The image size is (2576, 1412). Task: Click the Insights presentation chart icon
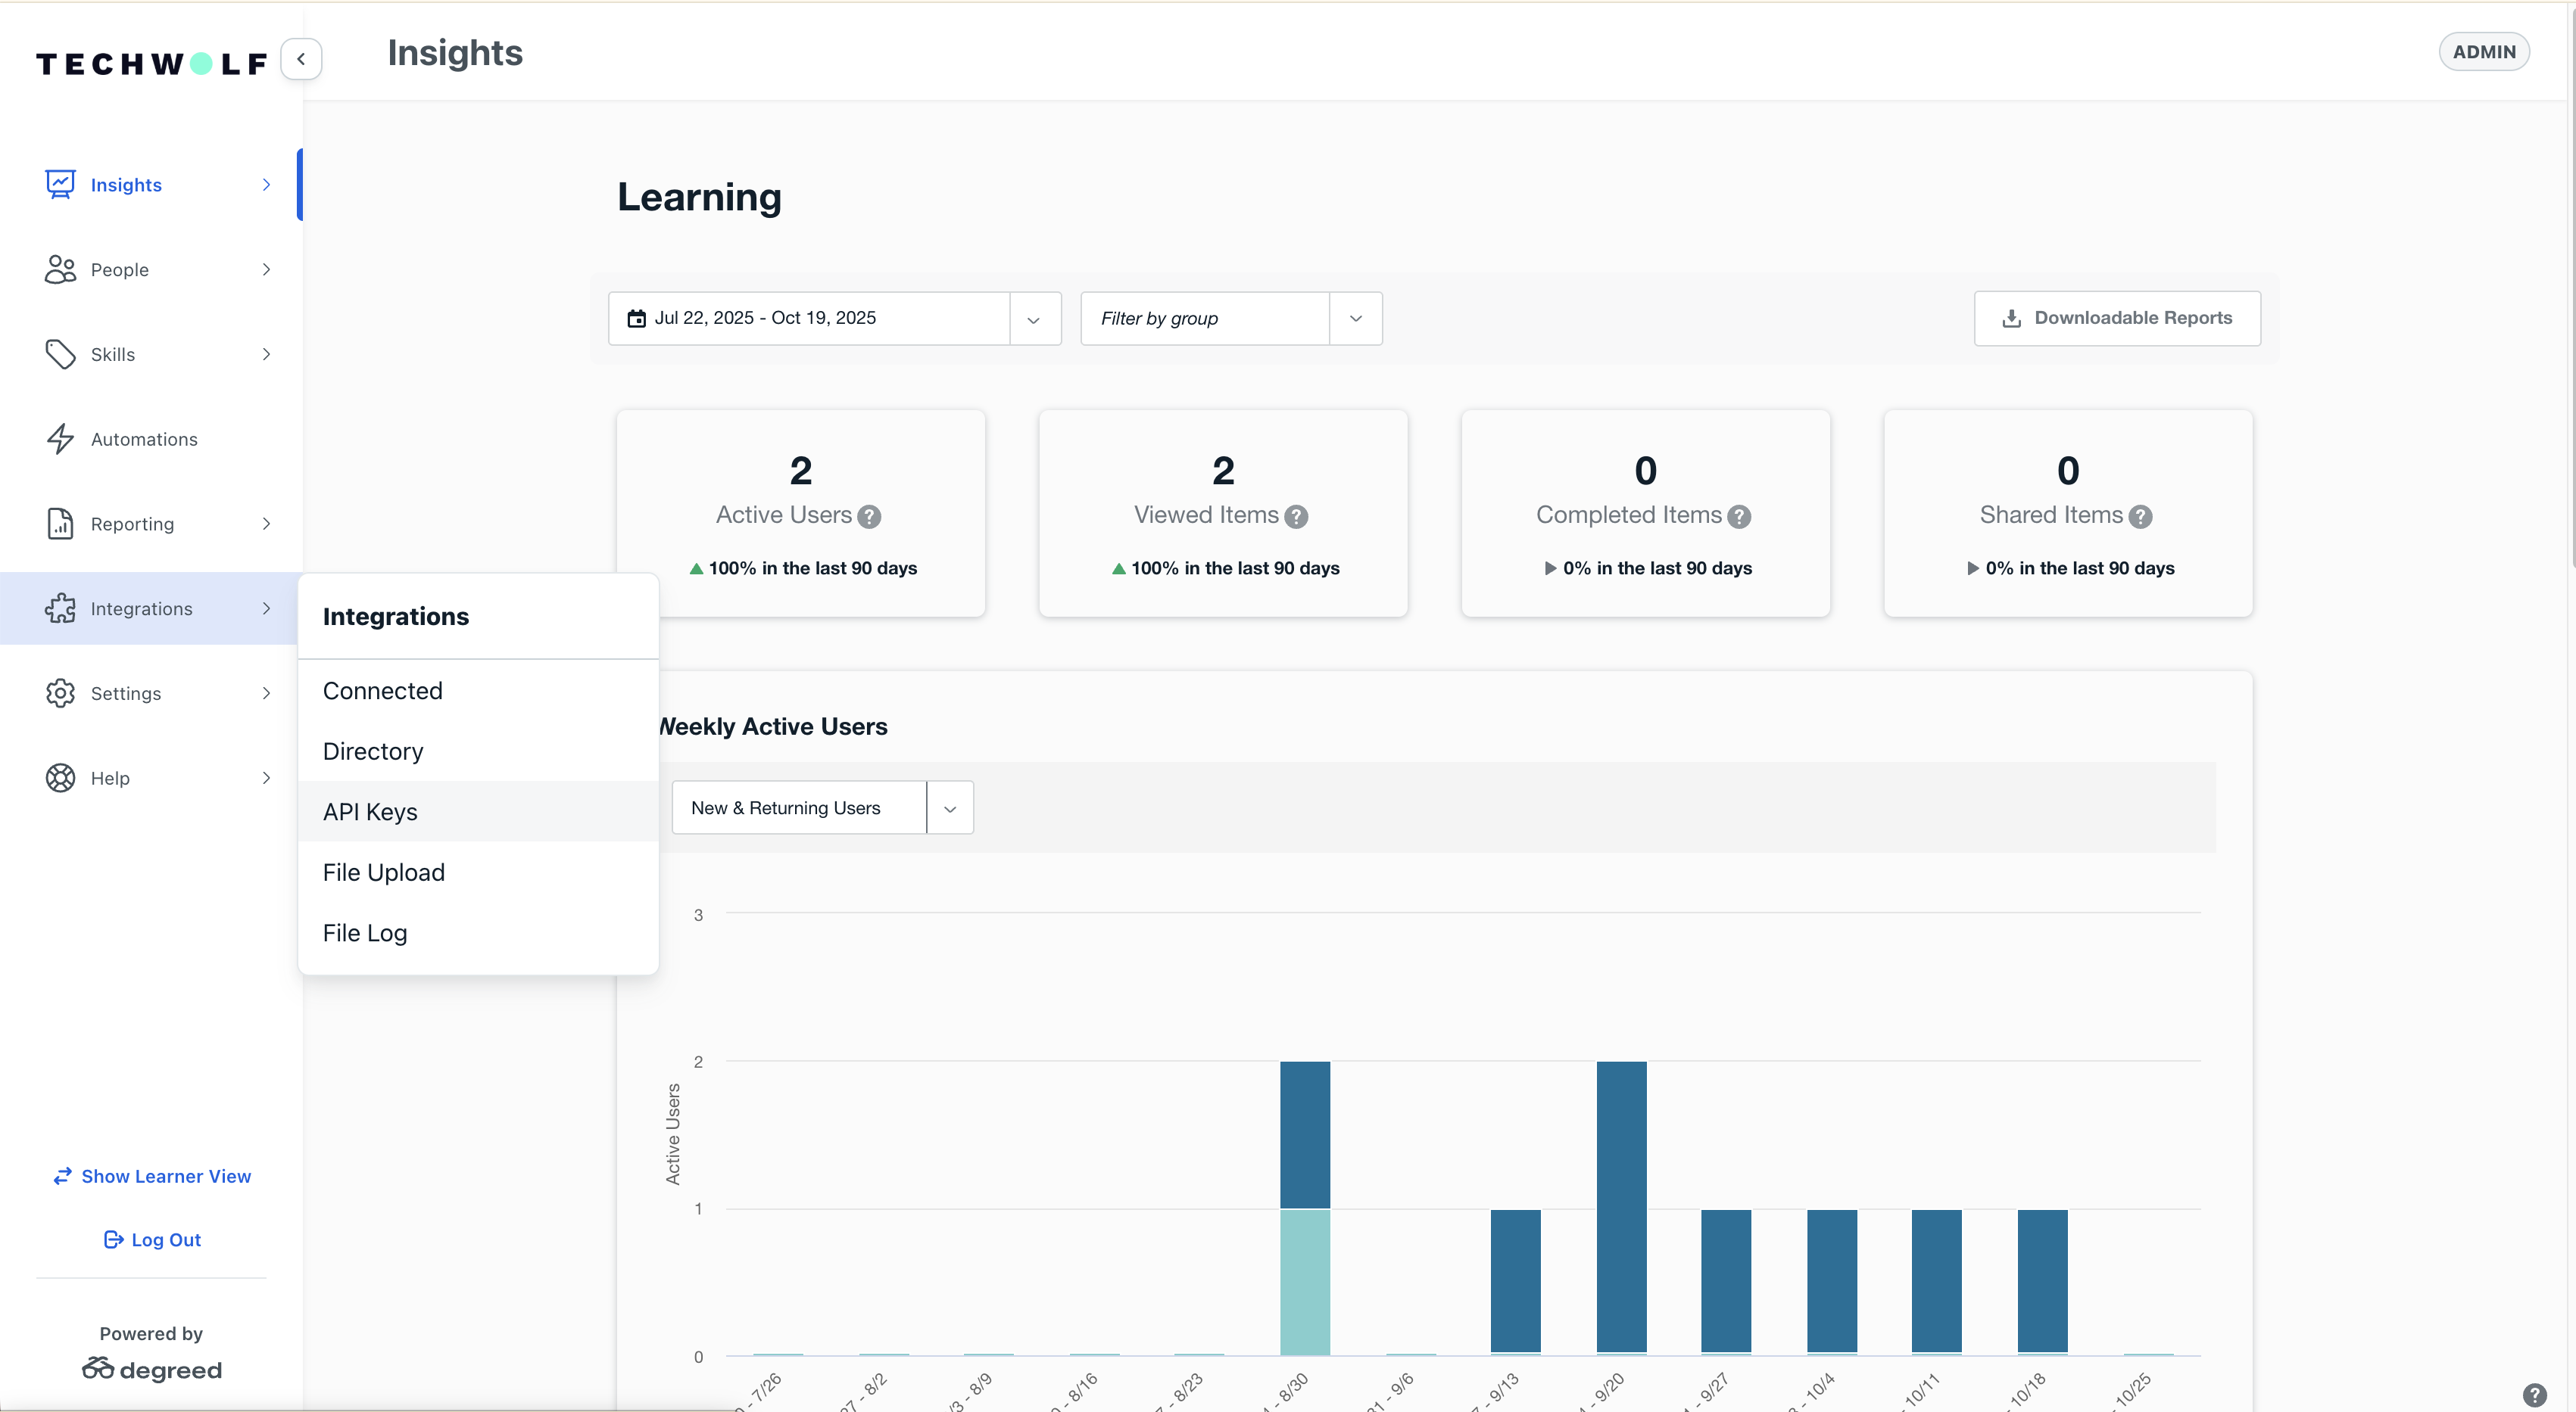[x=60, y=184]
